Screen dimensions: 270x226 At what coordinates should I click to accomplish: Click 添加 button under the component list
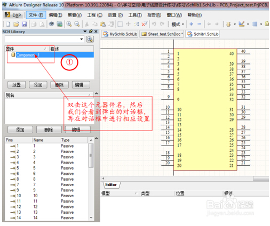click(x=38, y=85)
